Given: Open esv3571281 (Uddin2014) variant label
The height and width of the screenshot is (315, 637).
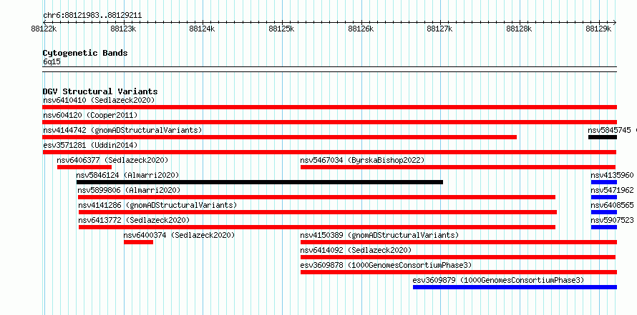Looking at the screenshot, I should pos(90,145).
